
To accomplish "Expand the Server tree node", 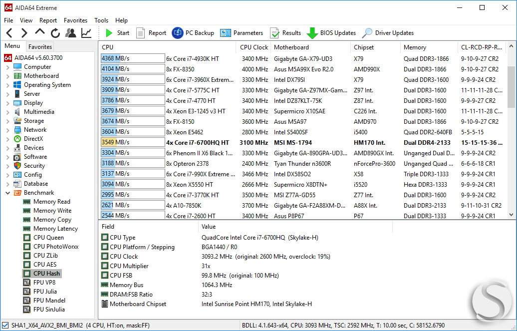I will [x=8, y=94].
